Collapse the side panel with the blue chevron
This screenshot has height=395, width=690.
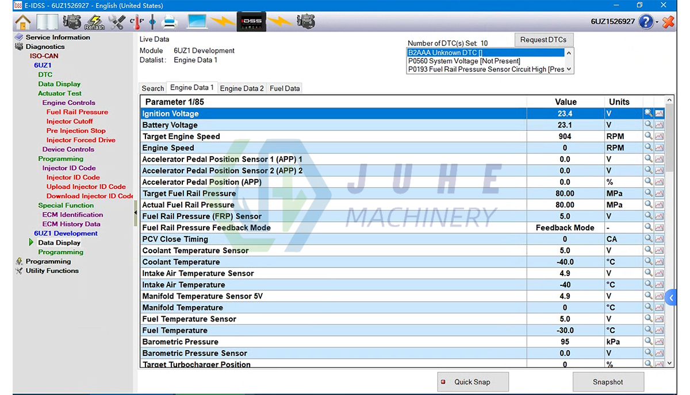[670, 297]
